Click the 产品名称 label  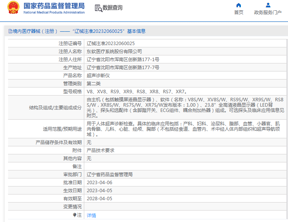(72, 76)
